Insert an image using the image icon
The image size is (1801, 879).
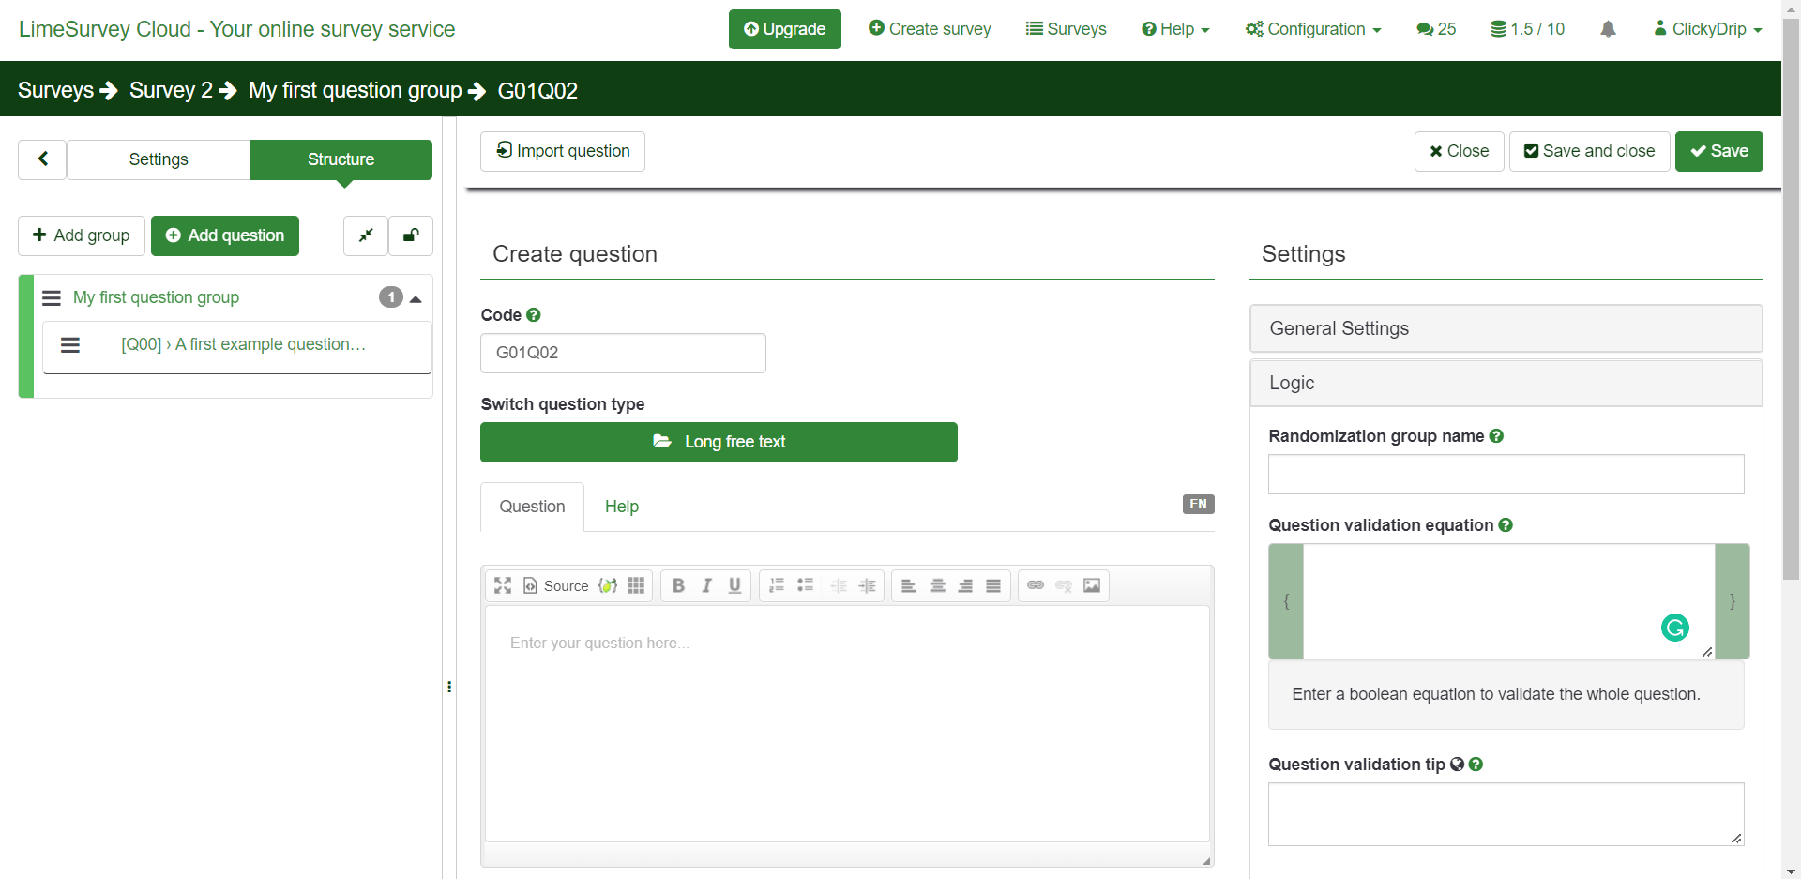point(1092,585)
